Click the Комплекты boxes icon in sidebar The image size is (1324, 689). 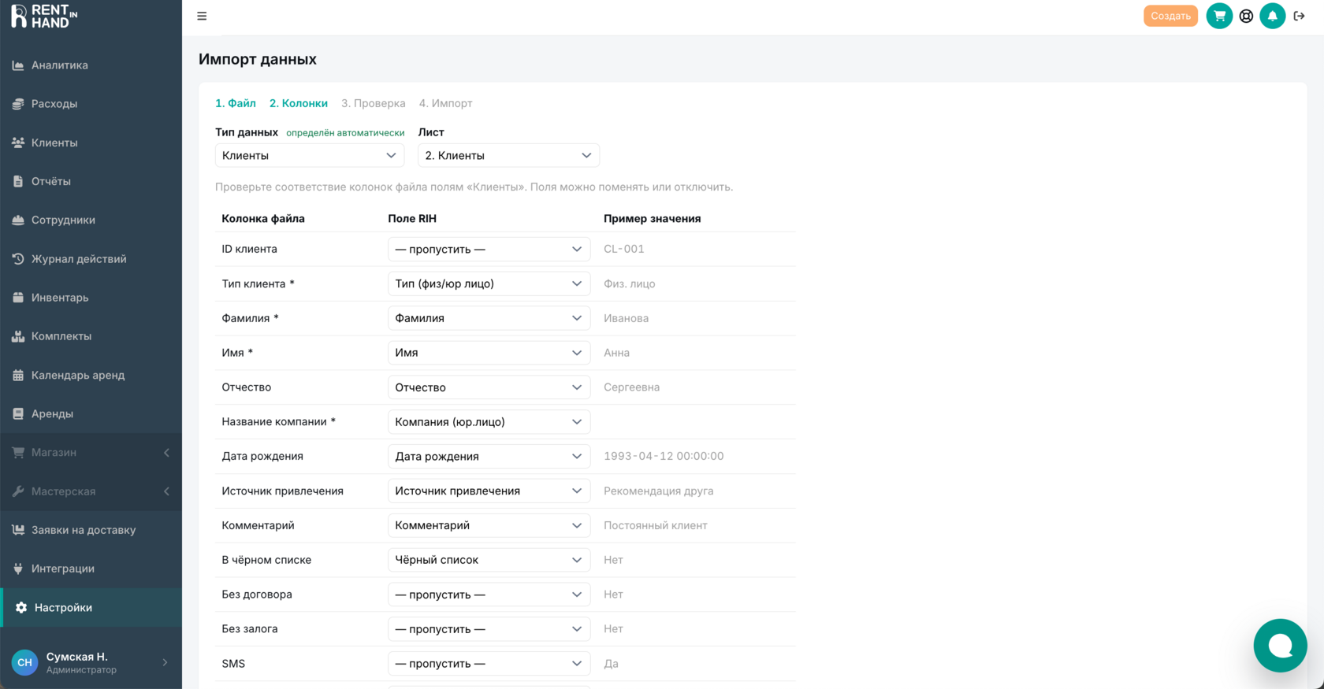pyautogui.click(x=18, y=336)
